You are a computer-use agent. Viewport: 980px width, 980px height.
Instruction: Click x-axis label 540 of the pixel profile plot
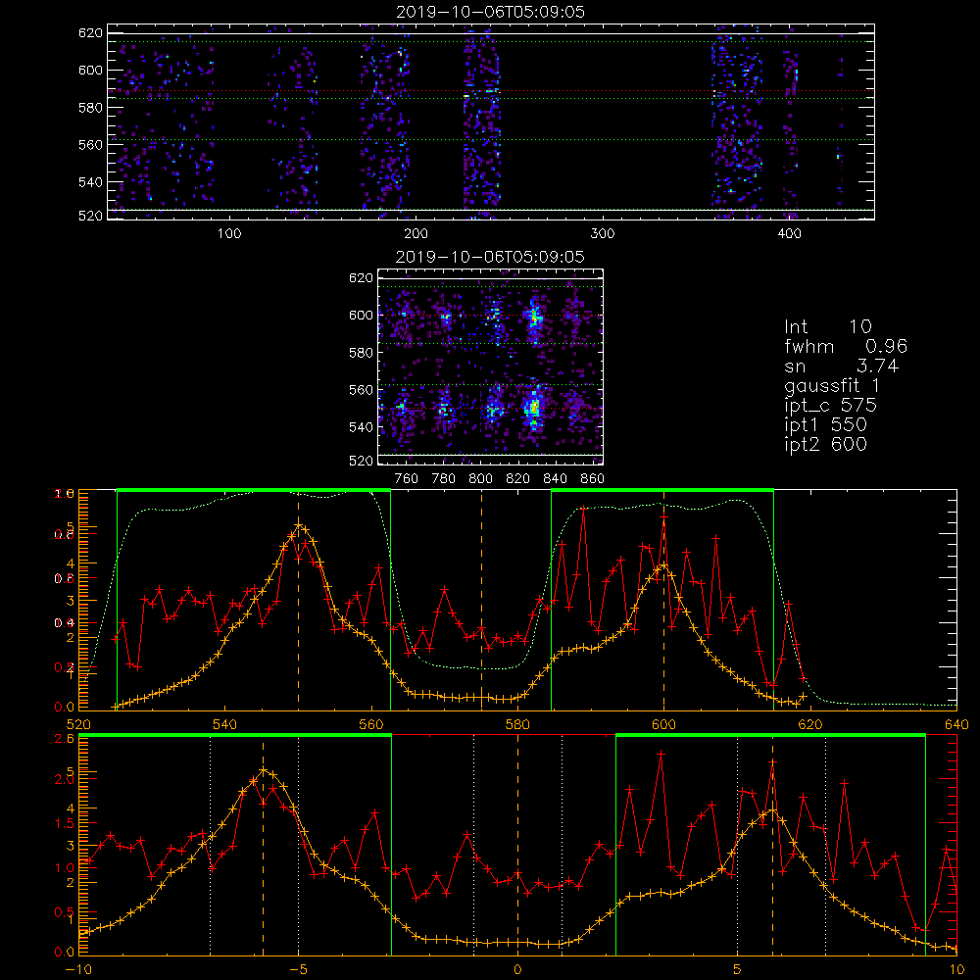225,725
